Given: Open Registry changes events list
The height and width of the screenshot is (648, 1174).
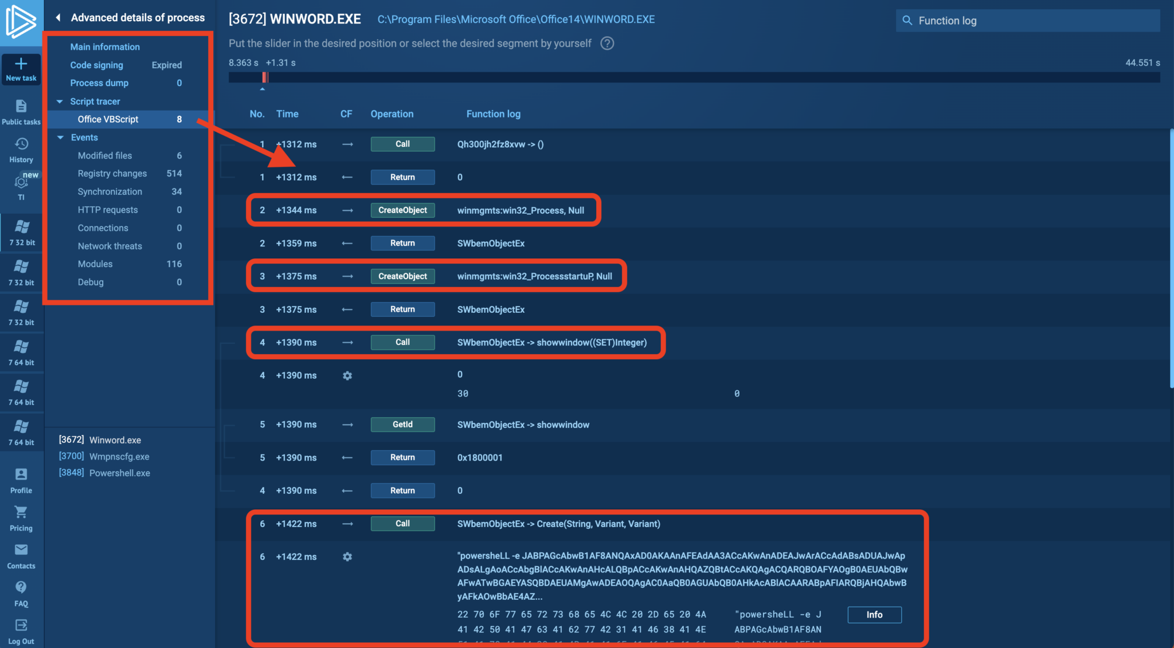Looking at the screenshot, I should [112, 174].
